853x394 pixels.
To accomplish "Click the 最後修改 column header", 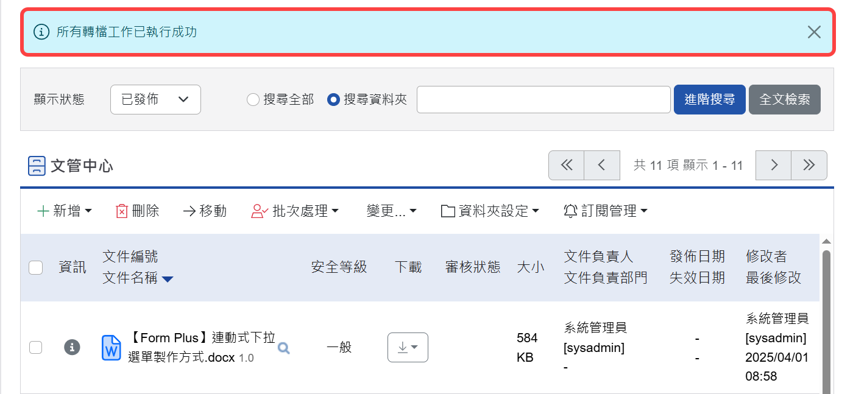I will [773, 278].
